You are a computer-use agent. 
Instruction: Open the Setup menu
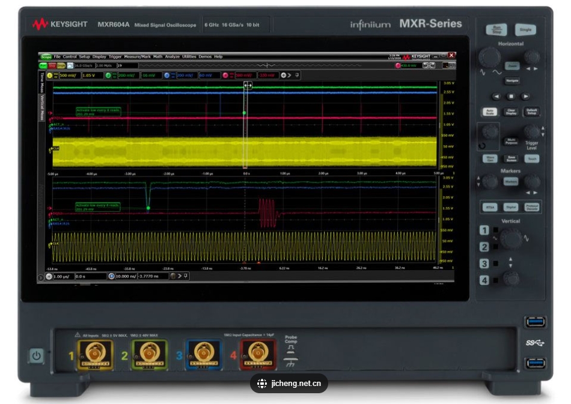(x=85, y=56)
